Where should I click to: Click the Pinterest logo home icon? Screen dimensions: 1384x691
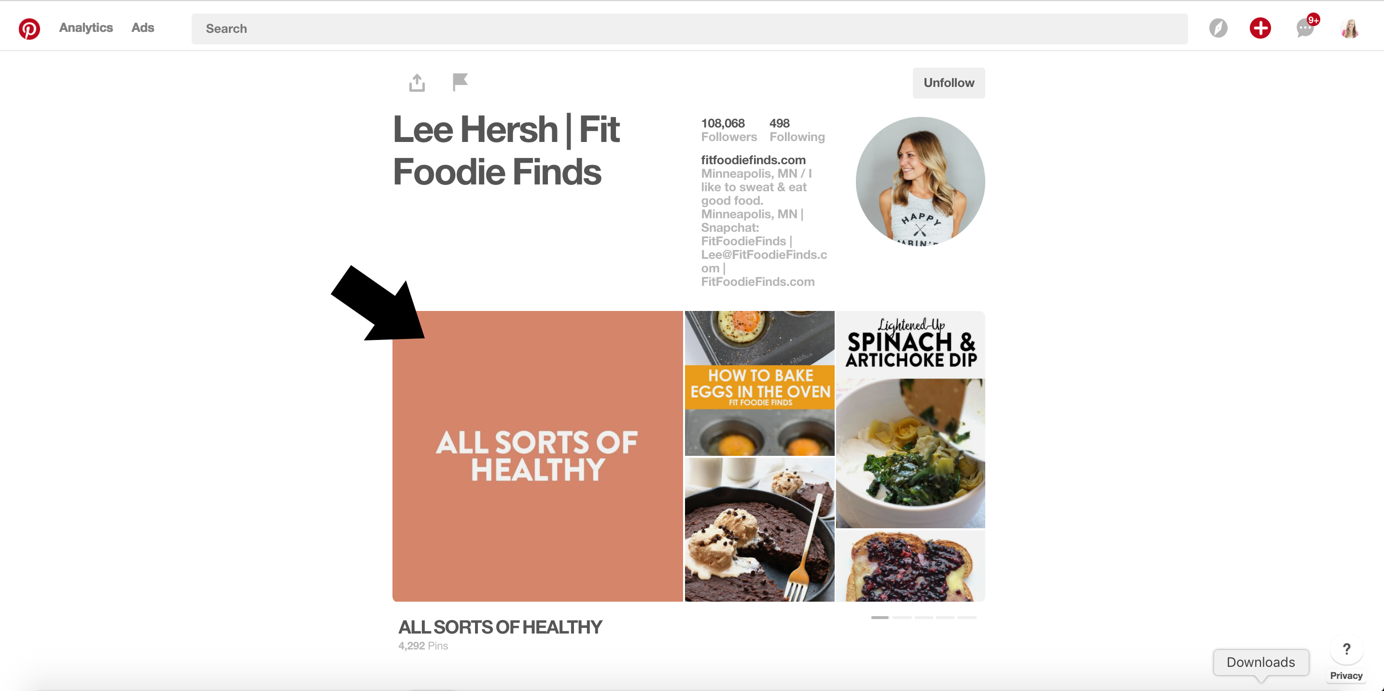tap(29, 28)
